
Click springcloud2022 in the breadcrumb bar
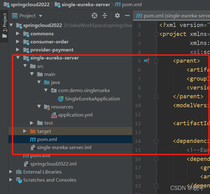30,5
